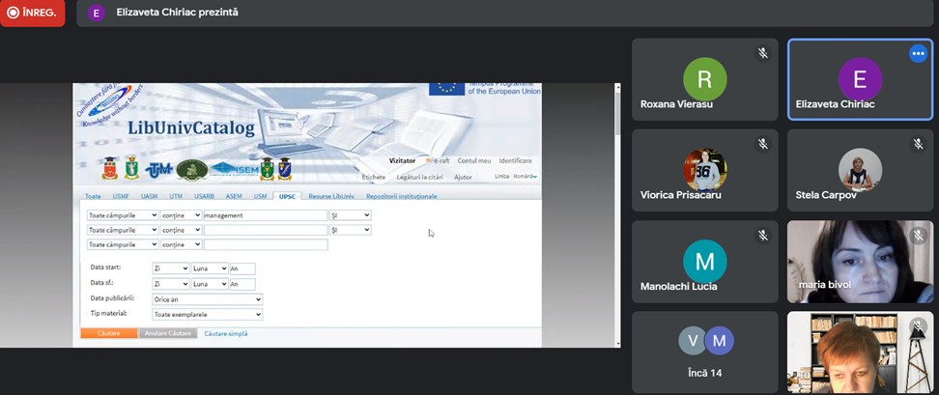The image size is (939, 395).
Task: Open the Încă 14 more participants tile
Action: (x=705, y=353)
